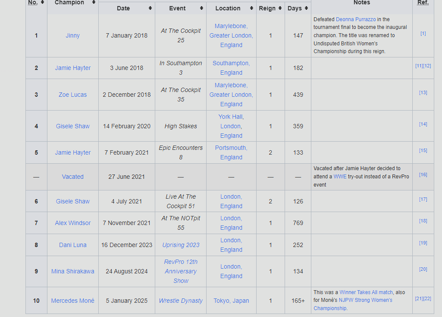This screenshot has height=317, width=442.
Task: Open Deonna Purrazzo link in notes
Action: pyautogui.click(x=356, y=19)
